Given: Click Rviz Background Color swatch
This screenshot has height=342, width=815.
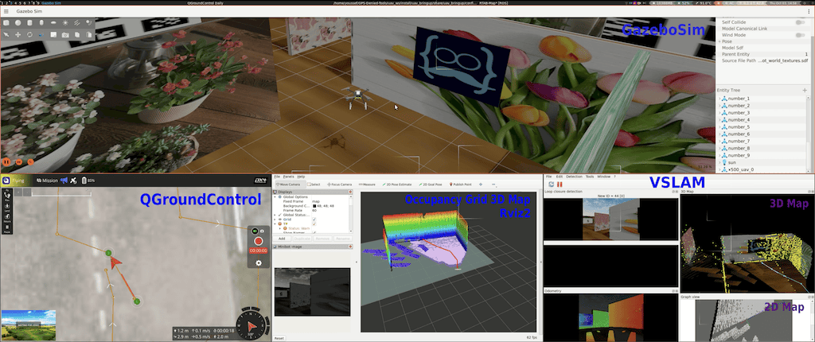Looking at the screenshot, I should (x=314, y=206).
